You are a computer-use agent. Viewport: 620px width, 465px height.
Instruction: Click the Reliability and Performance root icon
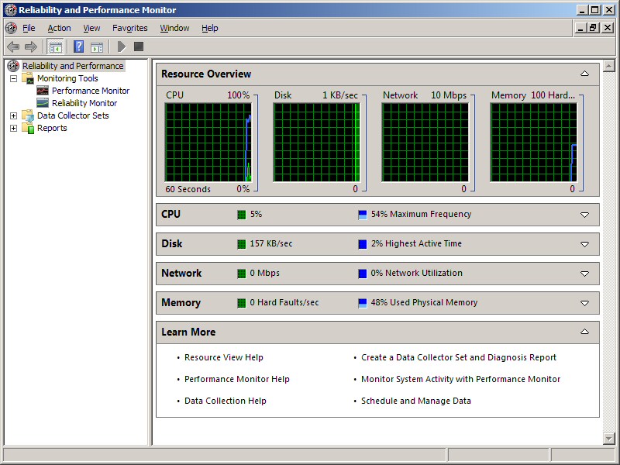pyautogui.click(x=13, y=66)
